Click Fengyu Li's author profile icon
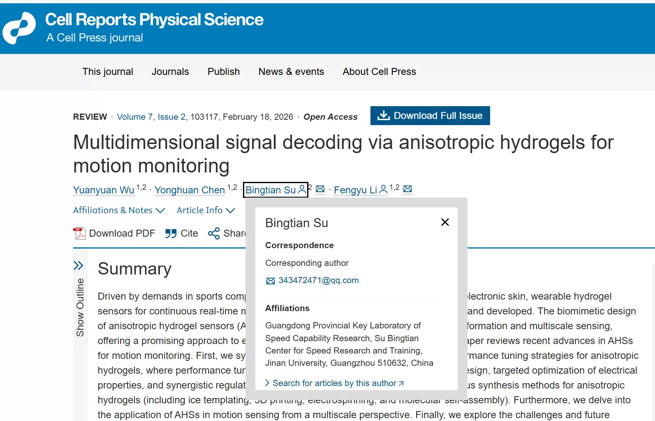Image resolution: width=655 pixels, height=421 pixels. point(383,190)
